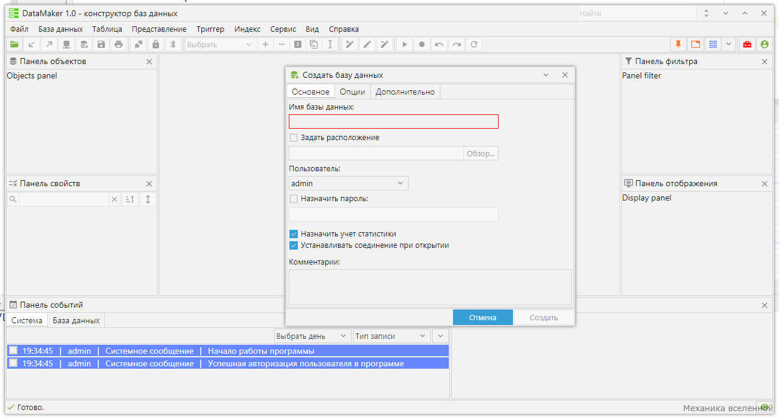This screenshot has width=779, height=419.
Task: Check the 'Задать расположение' checkbox
Action: (x=294, y=138)
